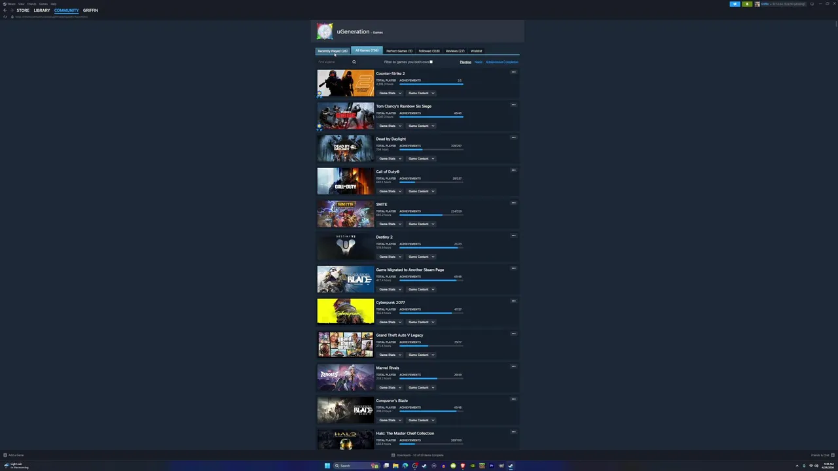The height and width of the screenshot is (471, 838).
Task: Open the options ellipsis for SMITE
Action: pyautogui.click(x=513, y=203)
